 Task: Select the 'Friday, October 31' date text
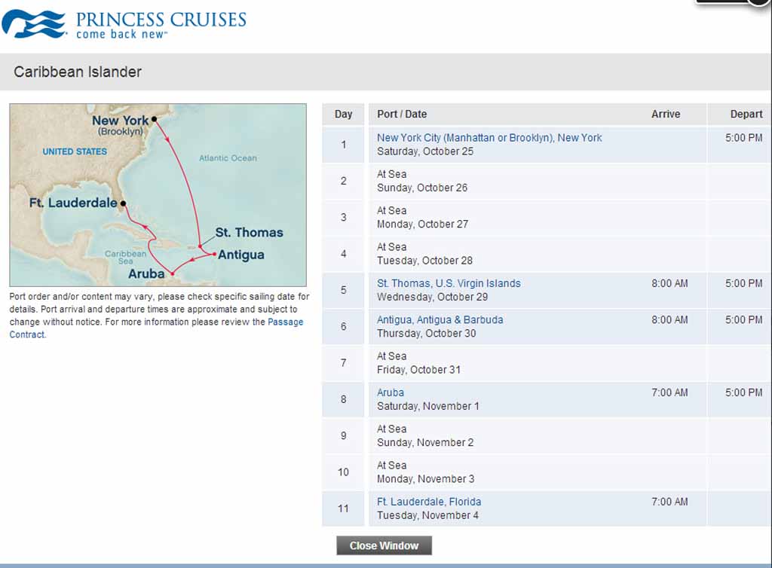418,370
